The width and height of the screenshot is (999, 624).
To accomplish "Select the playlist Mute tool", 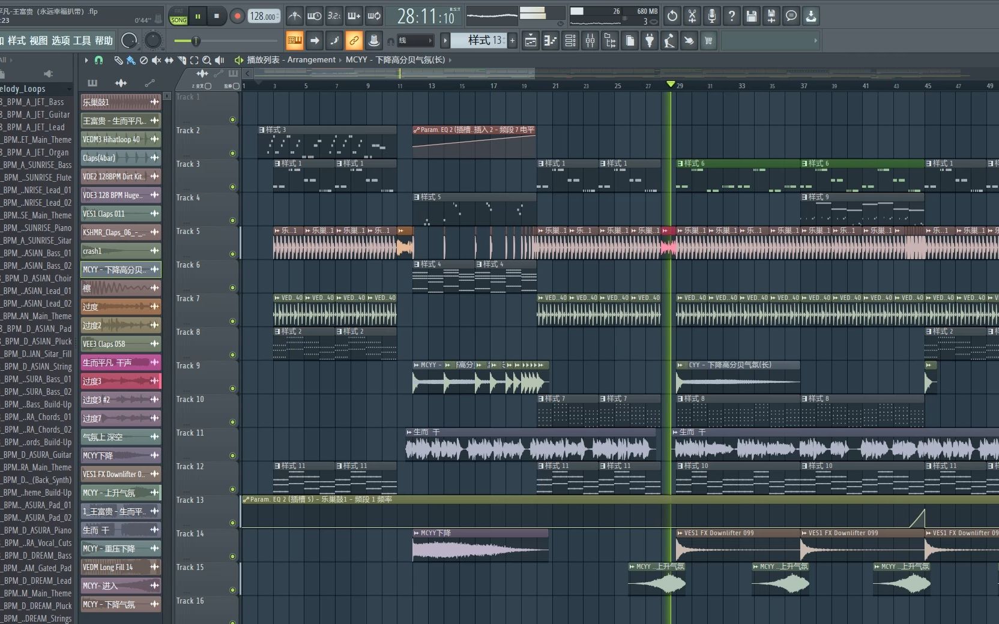I will (x=156, y=60).
